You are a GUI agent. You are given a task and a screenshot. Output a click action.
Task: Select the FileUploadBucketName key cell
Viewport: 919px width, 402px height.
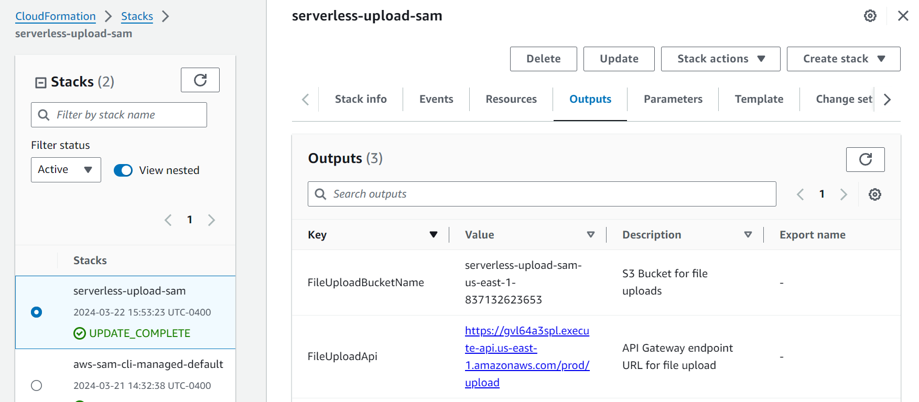point(365,283)
